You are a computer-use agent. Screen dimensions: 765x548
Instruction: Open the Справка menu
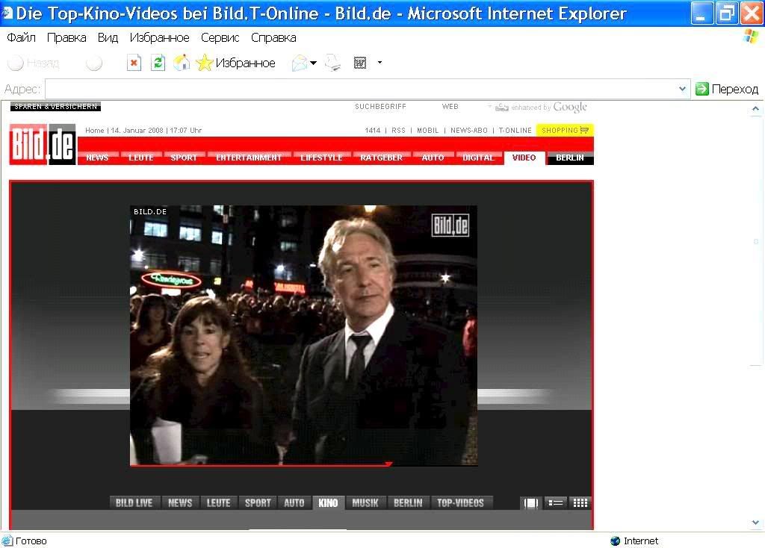click(x=273, y=37)
